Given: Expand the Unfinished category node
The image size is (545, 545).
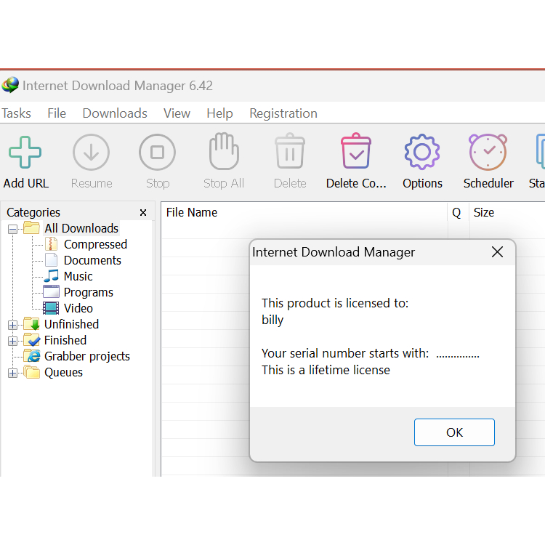Looking at the screenshot, I should (12, 325).
